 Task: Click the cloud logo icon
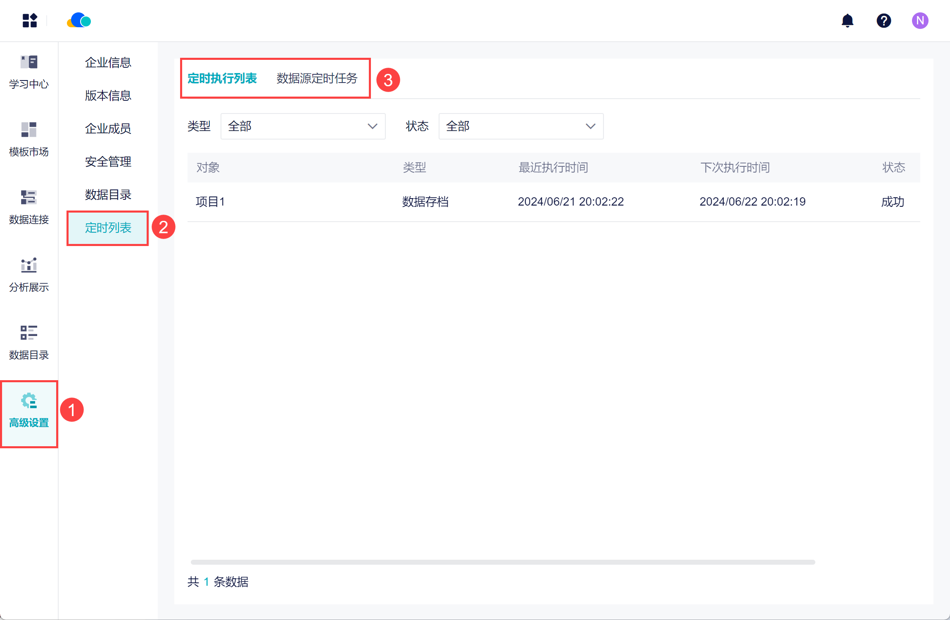(x=79, y=21)
